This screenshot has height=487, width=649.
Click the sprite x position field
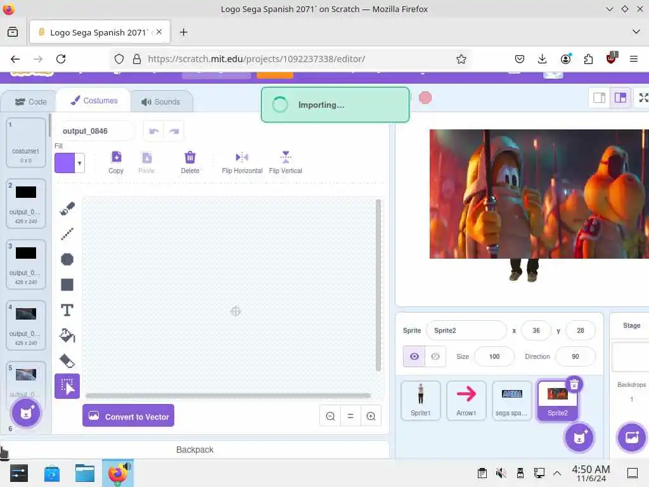[x=536, y=330]
